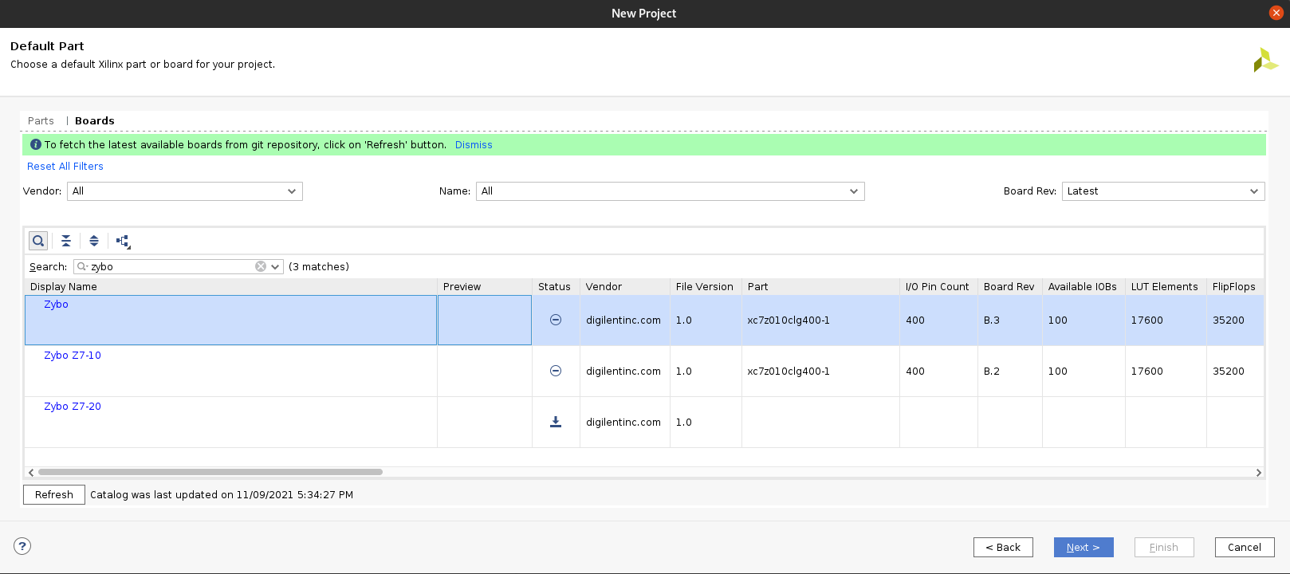The width and height of the screenshot is (1290, 574).
Task: Click digilentinc.com vendor for Zybo Z7-20
Action: [x=623, y=423]
